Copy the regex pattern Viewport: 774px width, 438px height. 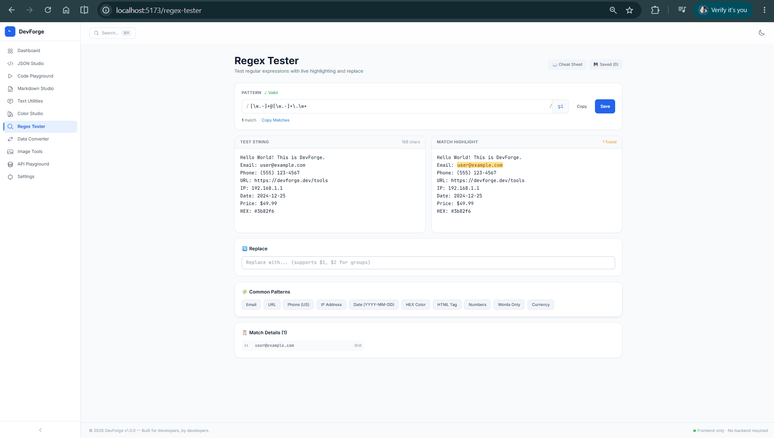point(582,107)
